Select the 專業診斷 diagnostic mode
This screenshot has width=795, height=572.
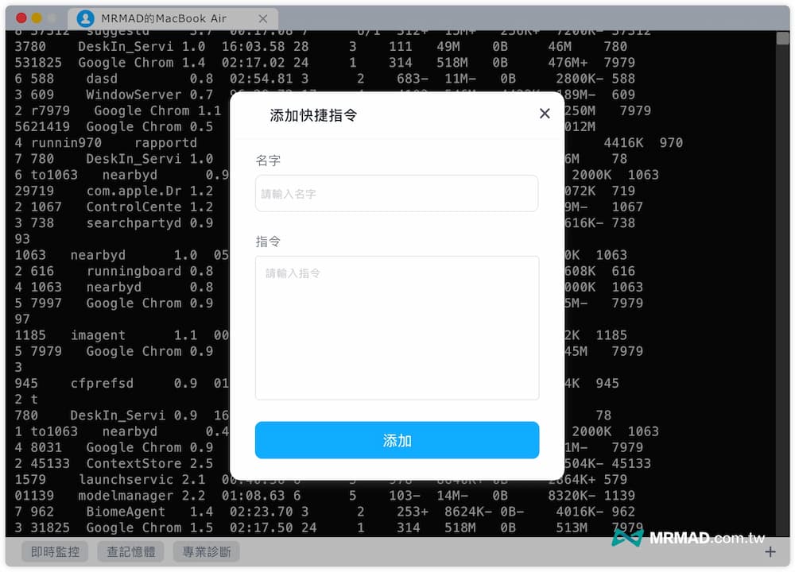207,551
